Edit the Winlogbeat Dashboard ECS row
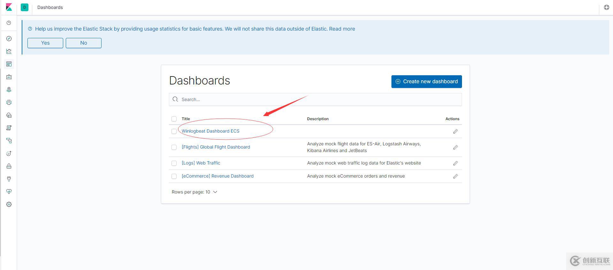The image size is (613, 270). coord(455,131)
